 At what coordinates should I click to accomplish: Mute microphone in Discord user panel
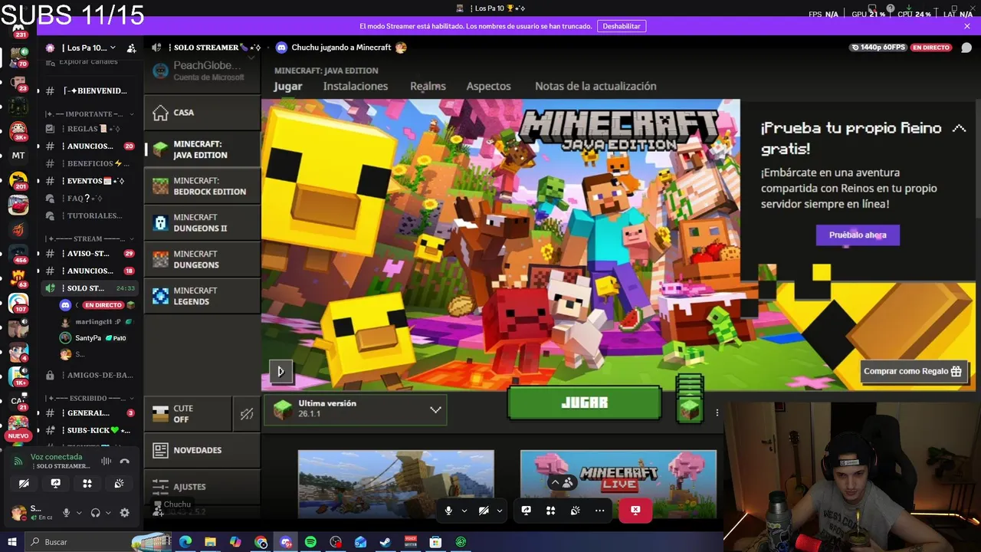66,513
